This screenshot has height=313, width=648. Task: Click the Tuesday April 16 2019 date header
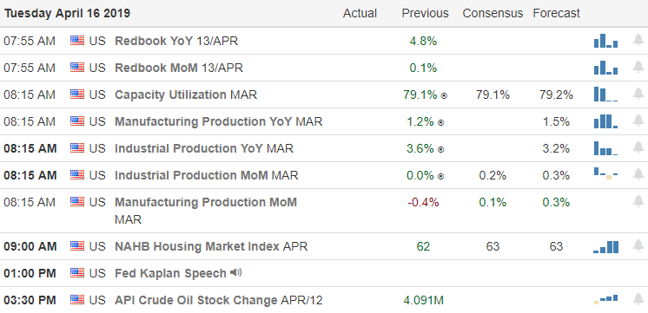[68, 13]
